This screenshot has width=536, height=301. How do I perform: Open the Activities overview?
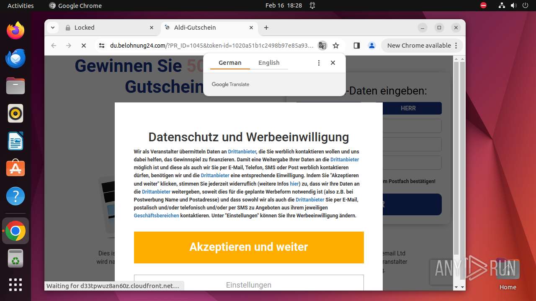pyautogui.click(x=21, y=5)
